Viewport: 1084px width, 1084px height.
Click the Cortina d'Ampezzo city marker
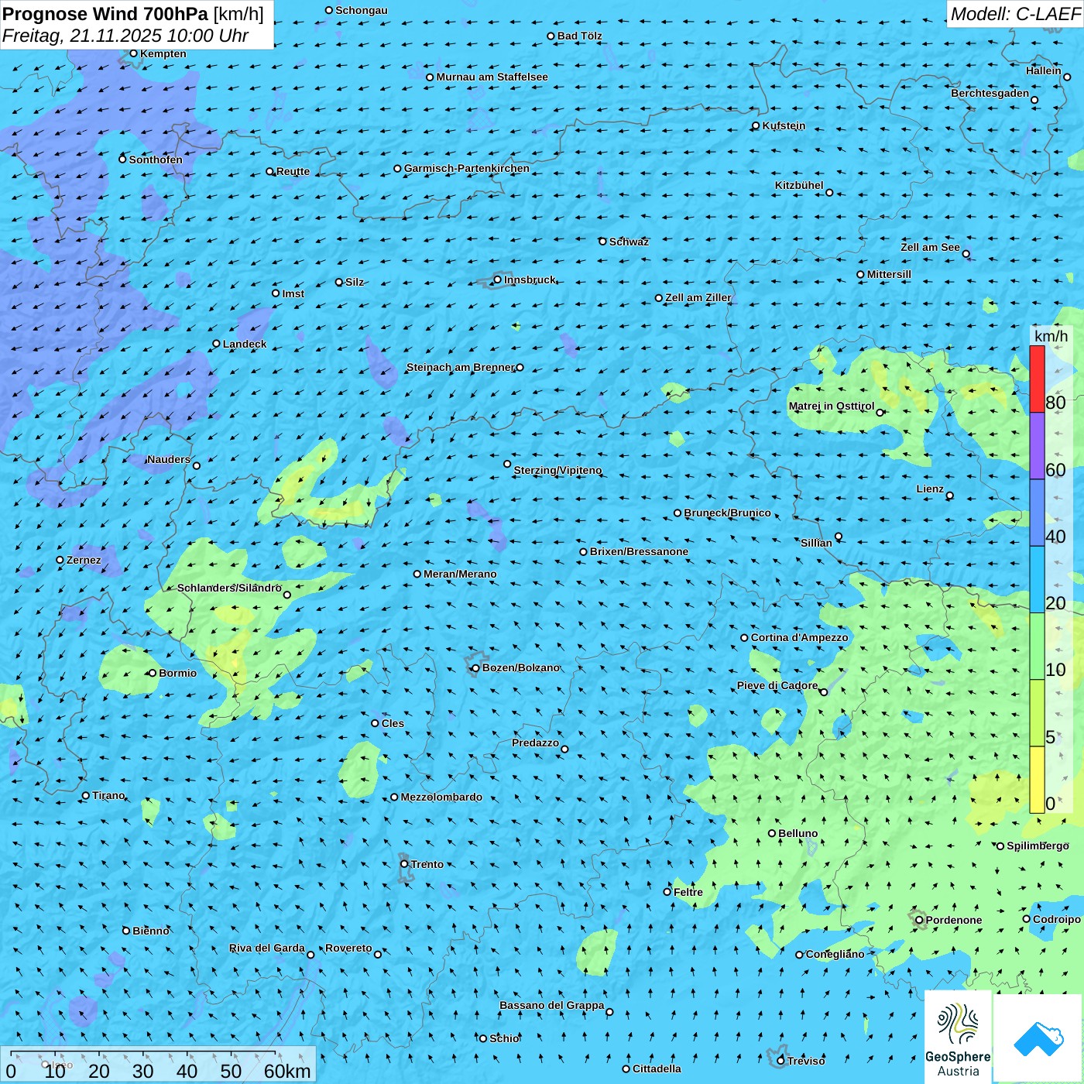[x=744, y=638]
